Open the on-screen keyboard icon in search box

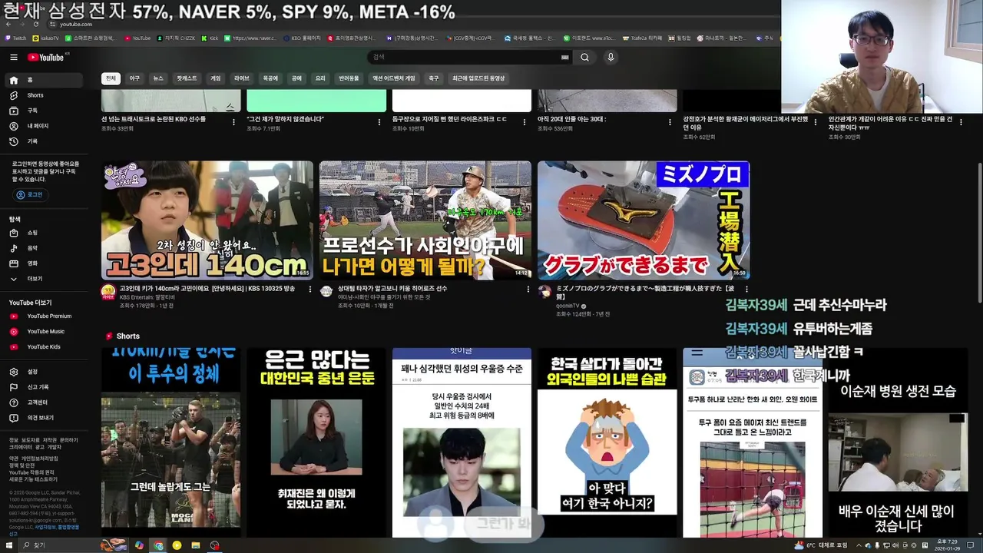(564, 58)
